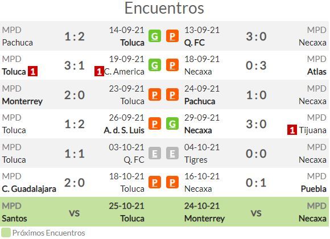Click red card icon beside C. America
330x239 pixels.
point(99,71)
